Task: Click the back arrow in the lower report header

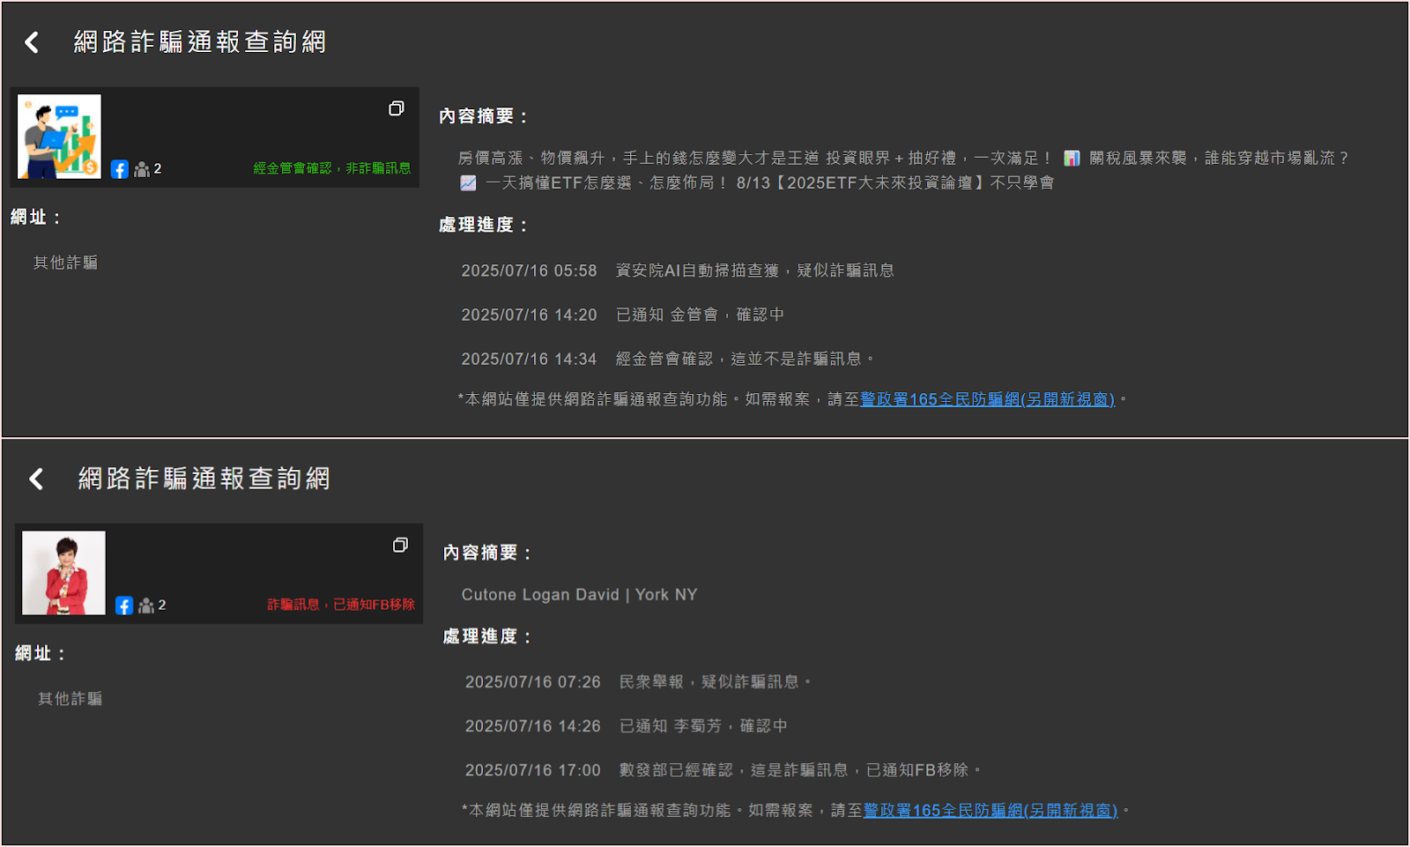Action: pos(36,479)
